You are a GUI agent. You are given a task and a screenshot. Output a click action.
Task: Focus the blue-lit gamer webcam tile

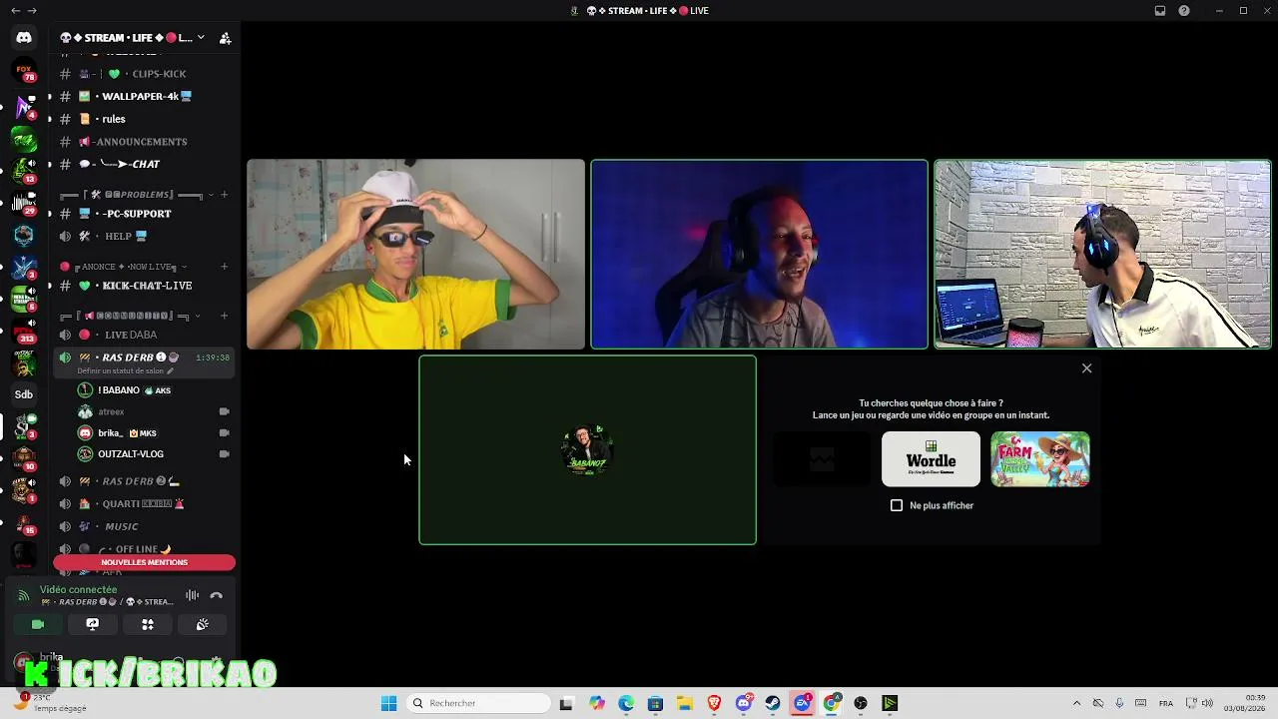pos(759,255)
